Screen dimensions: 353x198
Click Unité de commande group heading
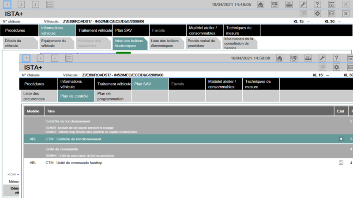62,149
